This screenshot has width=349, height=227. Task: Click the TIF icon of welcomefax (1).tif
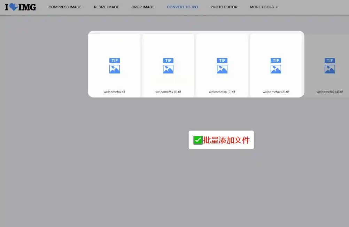[x=168, y=66]
